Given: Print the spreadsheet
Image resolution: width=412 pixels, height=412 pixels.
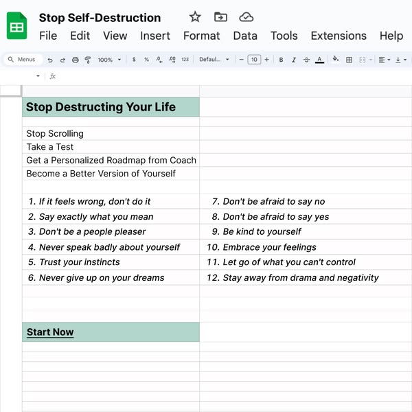Looking at the screenshot, I should click(x=76, y=60).
